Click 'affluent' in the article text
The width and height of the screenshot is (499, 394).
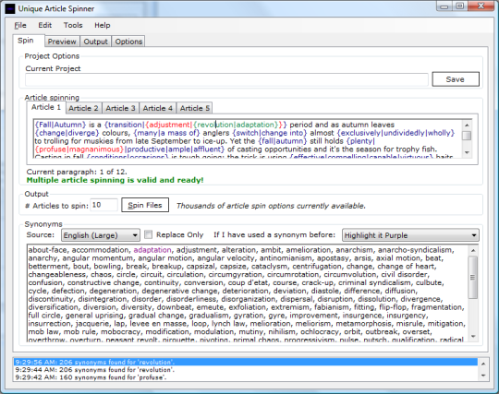click(x=207, y=149)
